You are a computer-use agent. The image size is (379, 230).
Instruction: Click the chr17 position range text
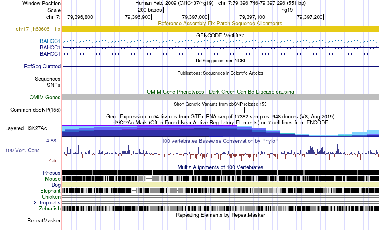262,3
